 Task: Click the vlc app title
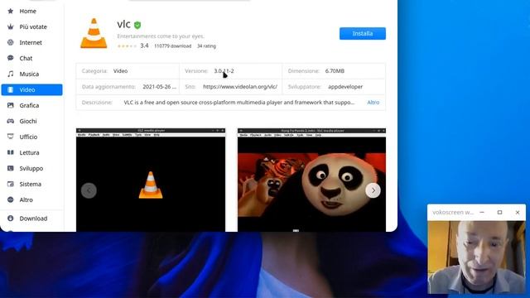tap(123, 24)
